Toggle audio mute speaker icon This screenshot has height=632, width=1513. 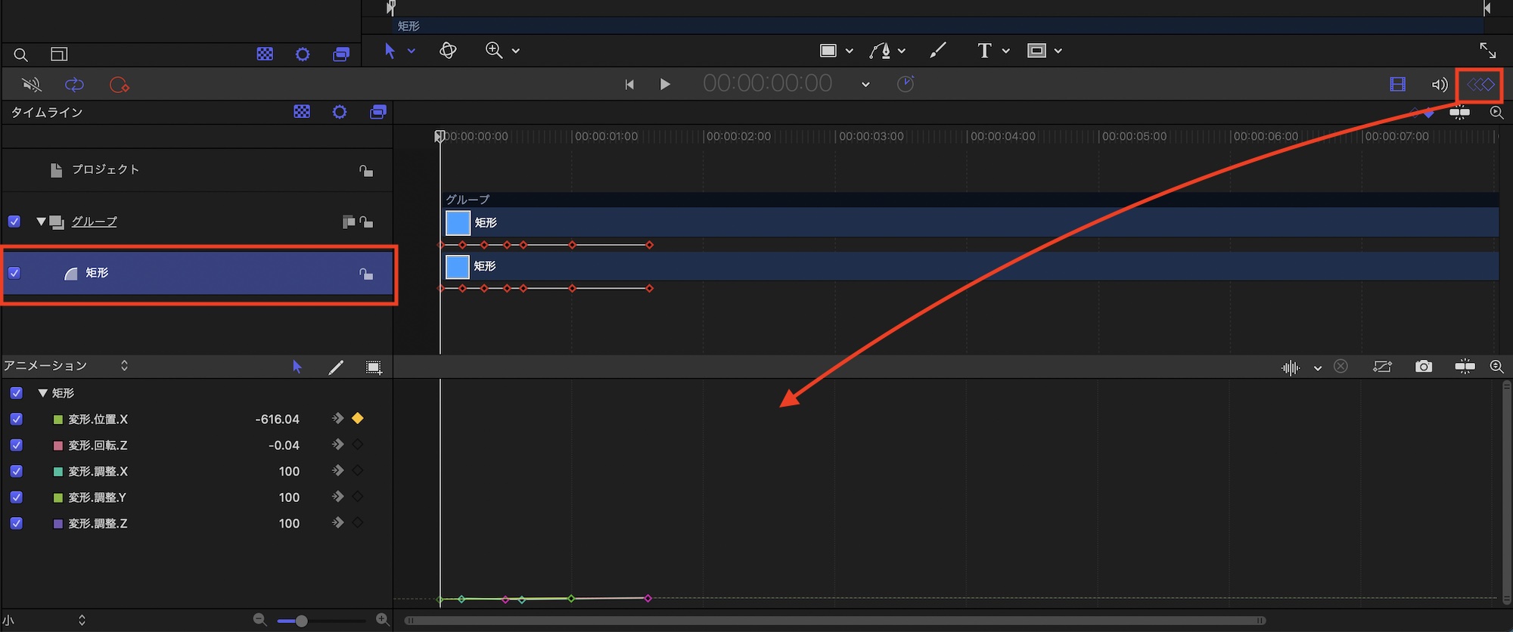click(31, 85)
